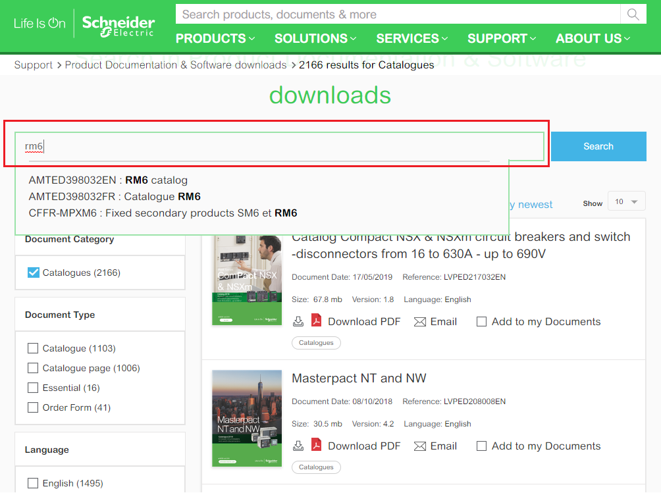Click Email link for Masterpact NT and NW
The image size is (661, 493).
click(444, 446)
